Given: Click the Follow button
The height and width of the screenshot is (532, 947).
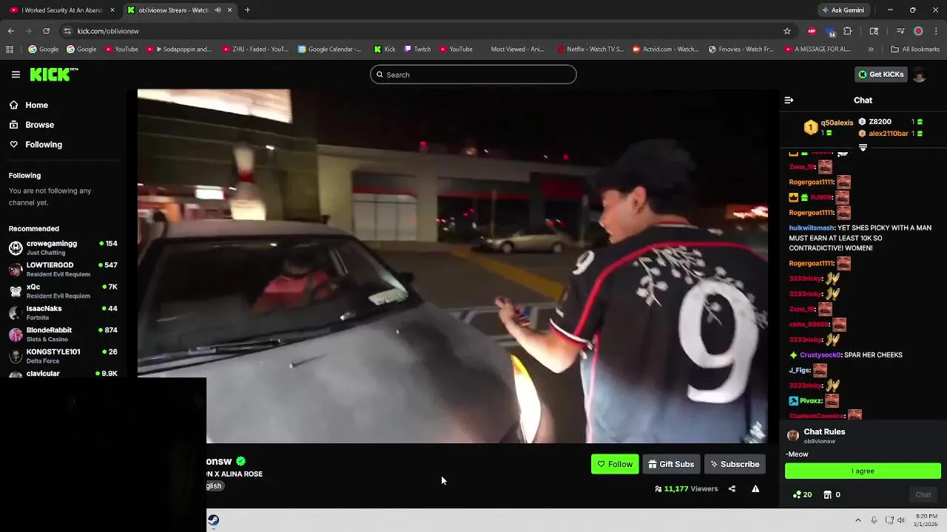Looking at the screenshot, I should click(x=615, y=464).
